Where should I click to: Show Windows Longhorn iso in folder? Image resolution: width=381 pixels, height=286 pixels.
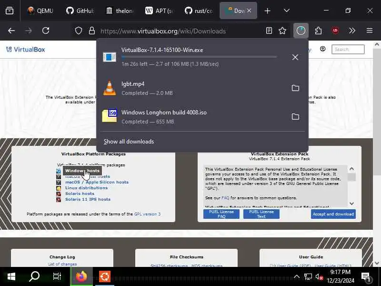295,117
